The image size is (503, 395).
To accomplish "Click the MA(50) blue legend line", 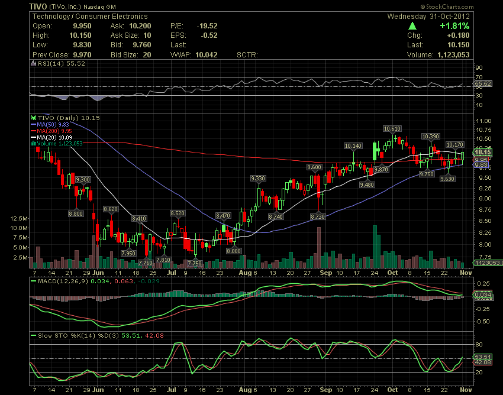I will (33, 124).
